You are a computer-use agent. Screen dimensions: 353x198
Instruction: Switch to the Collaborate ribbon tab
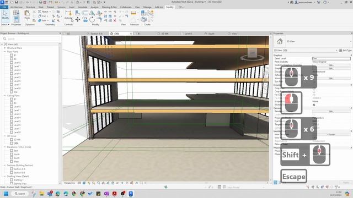point(126,7)
